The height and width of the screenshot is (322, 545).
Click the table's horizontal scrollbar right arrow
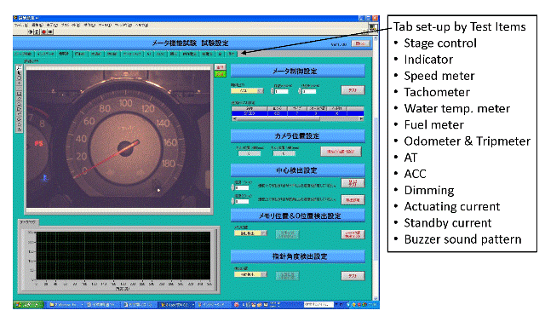[361, 118]
